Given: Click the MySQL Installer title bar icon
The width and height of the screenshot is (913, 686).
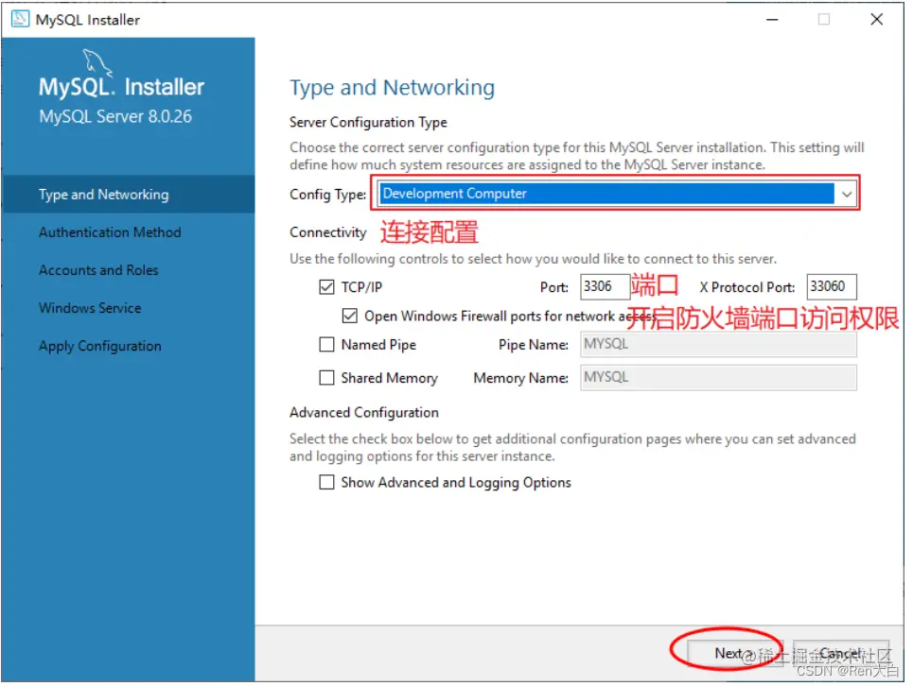Looking at the screenshot, I should [20, 19].
